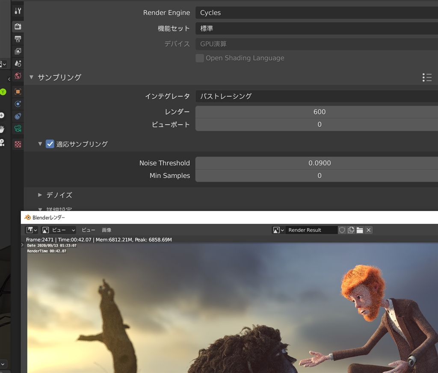This screenshot has width=438, height=373.
Task: Uncheck the 適応サンプリング checkbox
Action: 50,144
